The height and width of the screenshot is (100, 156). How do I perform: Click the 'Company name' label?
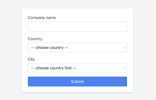tap(42, 18)
